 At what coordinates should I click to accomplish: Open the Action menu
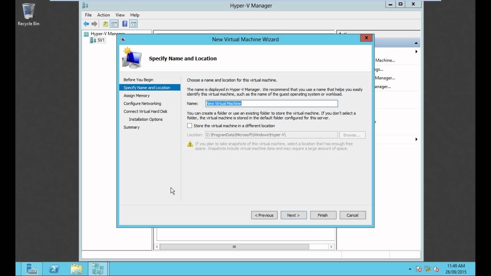click(103, 15)
